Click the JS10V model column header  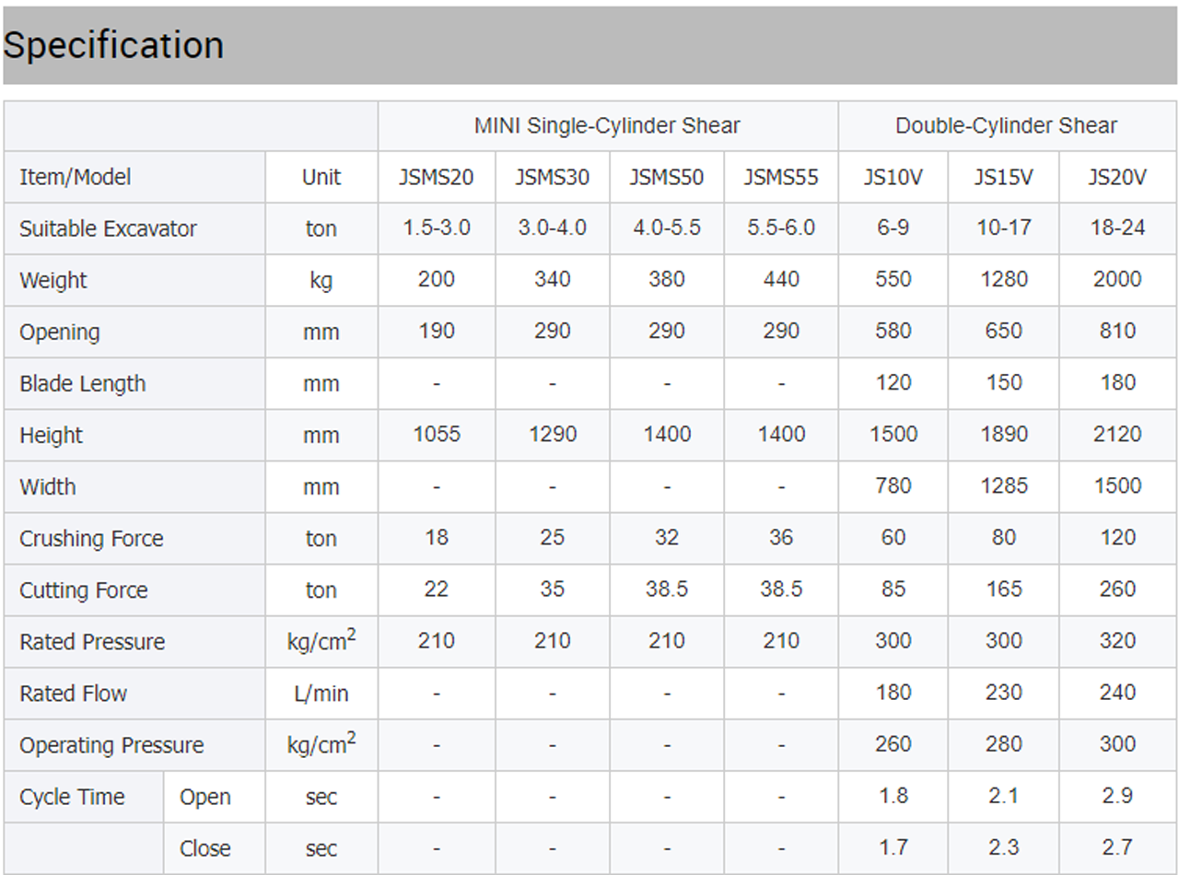pyautogui.click(x=893, y=177)
